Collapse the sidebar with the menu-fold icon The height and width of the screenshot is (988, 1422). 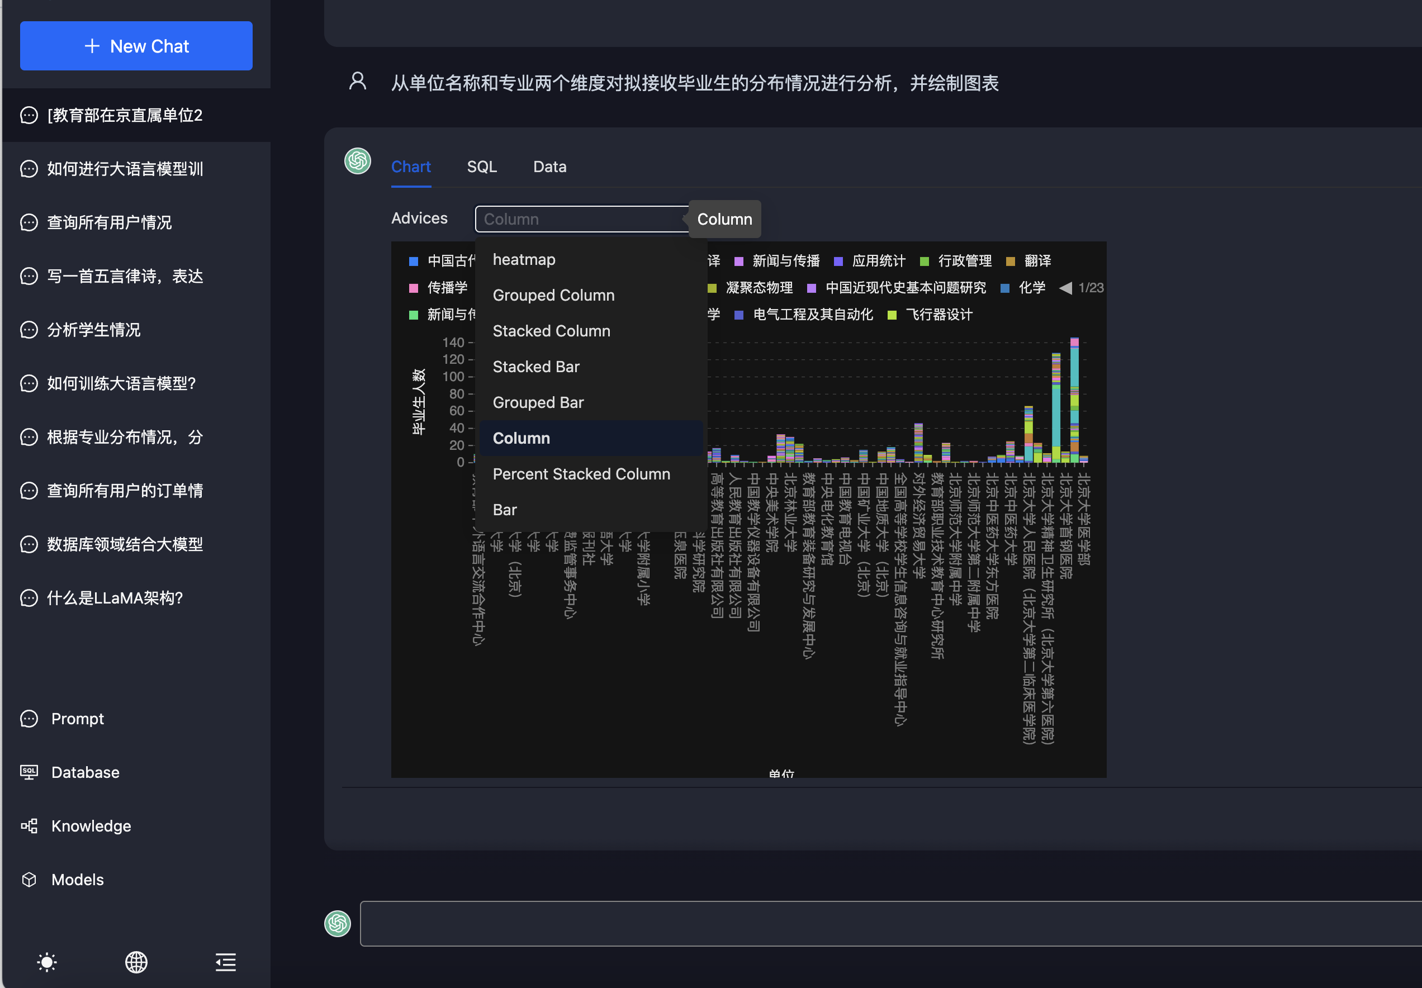(x=225, y=962)
